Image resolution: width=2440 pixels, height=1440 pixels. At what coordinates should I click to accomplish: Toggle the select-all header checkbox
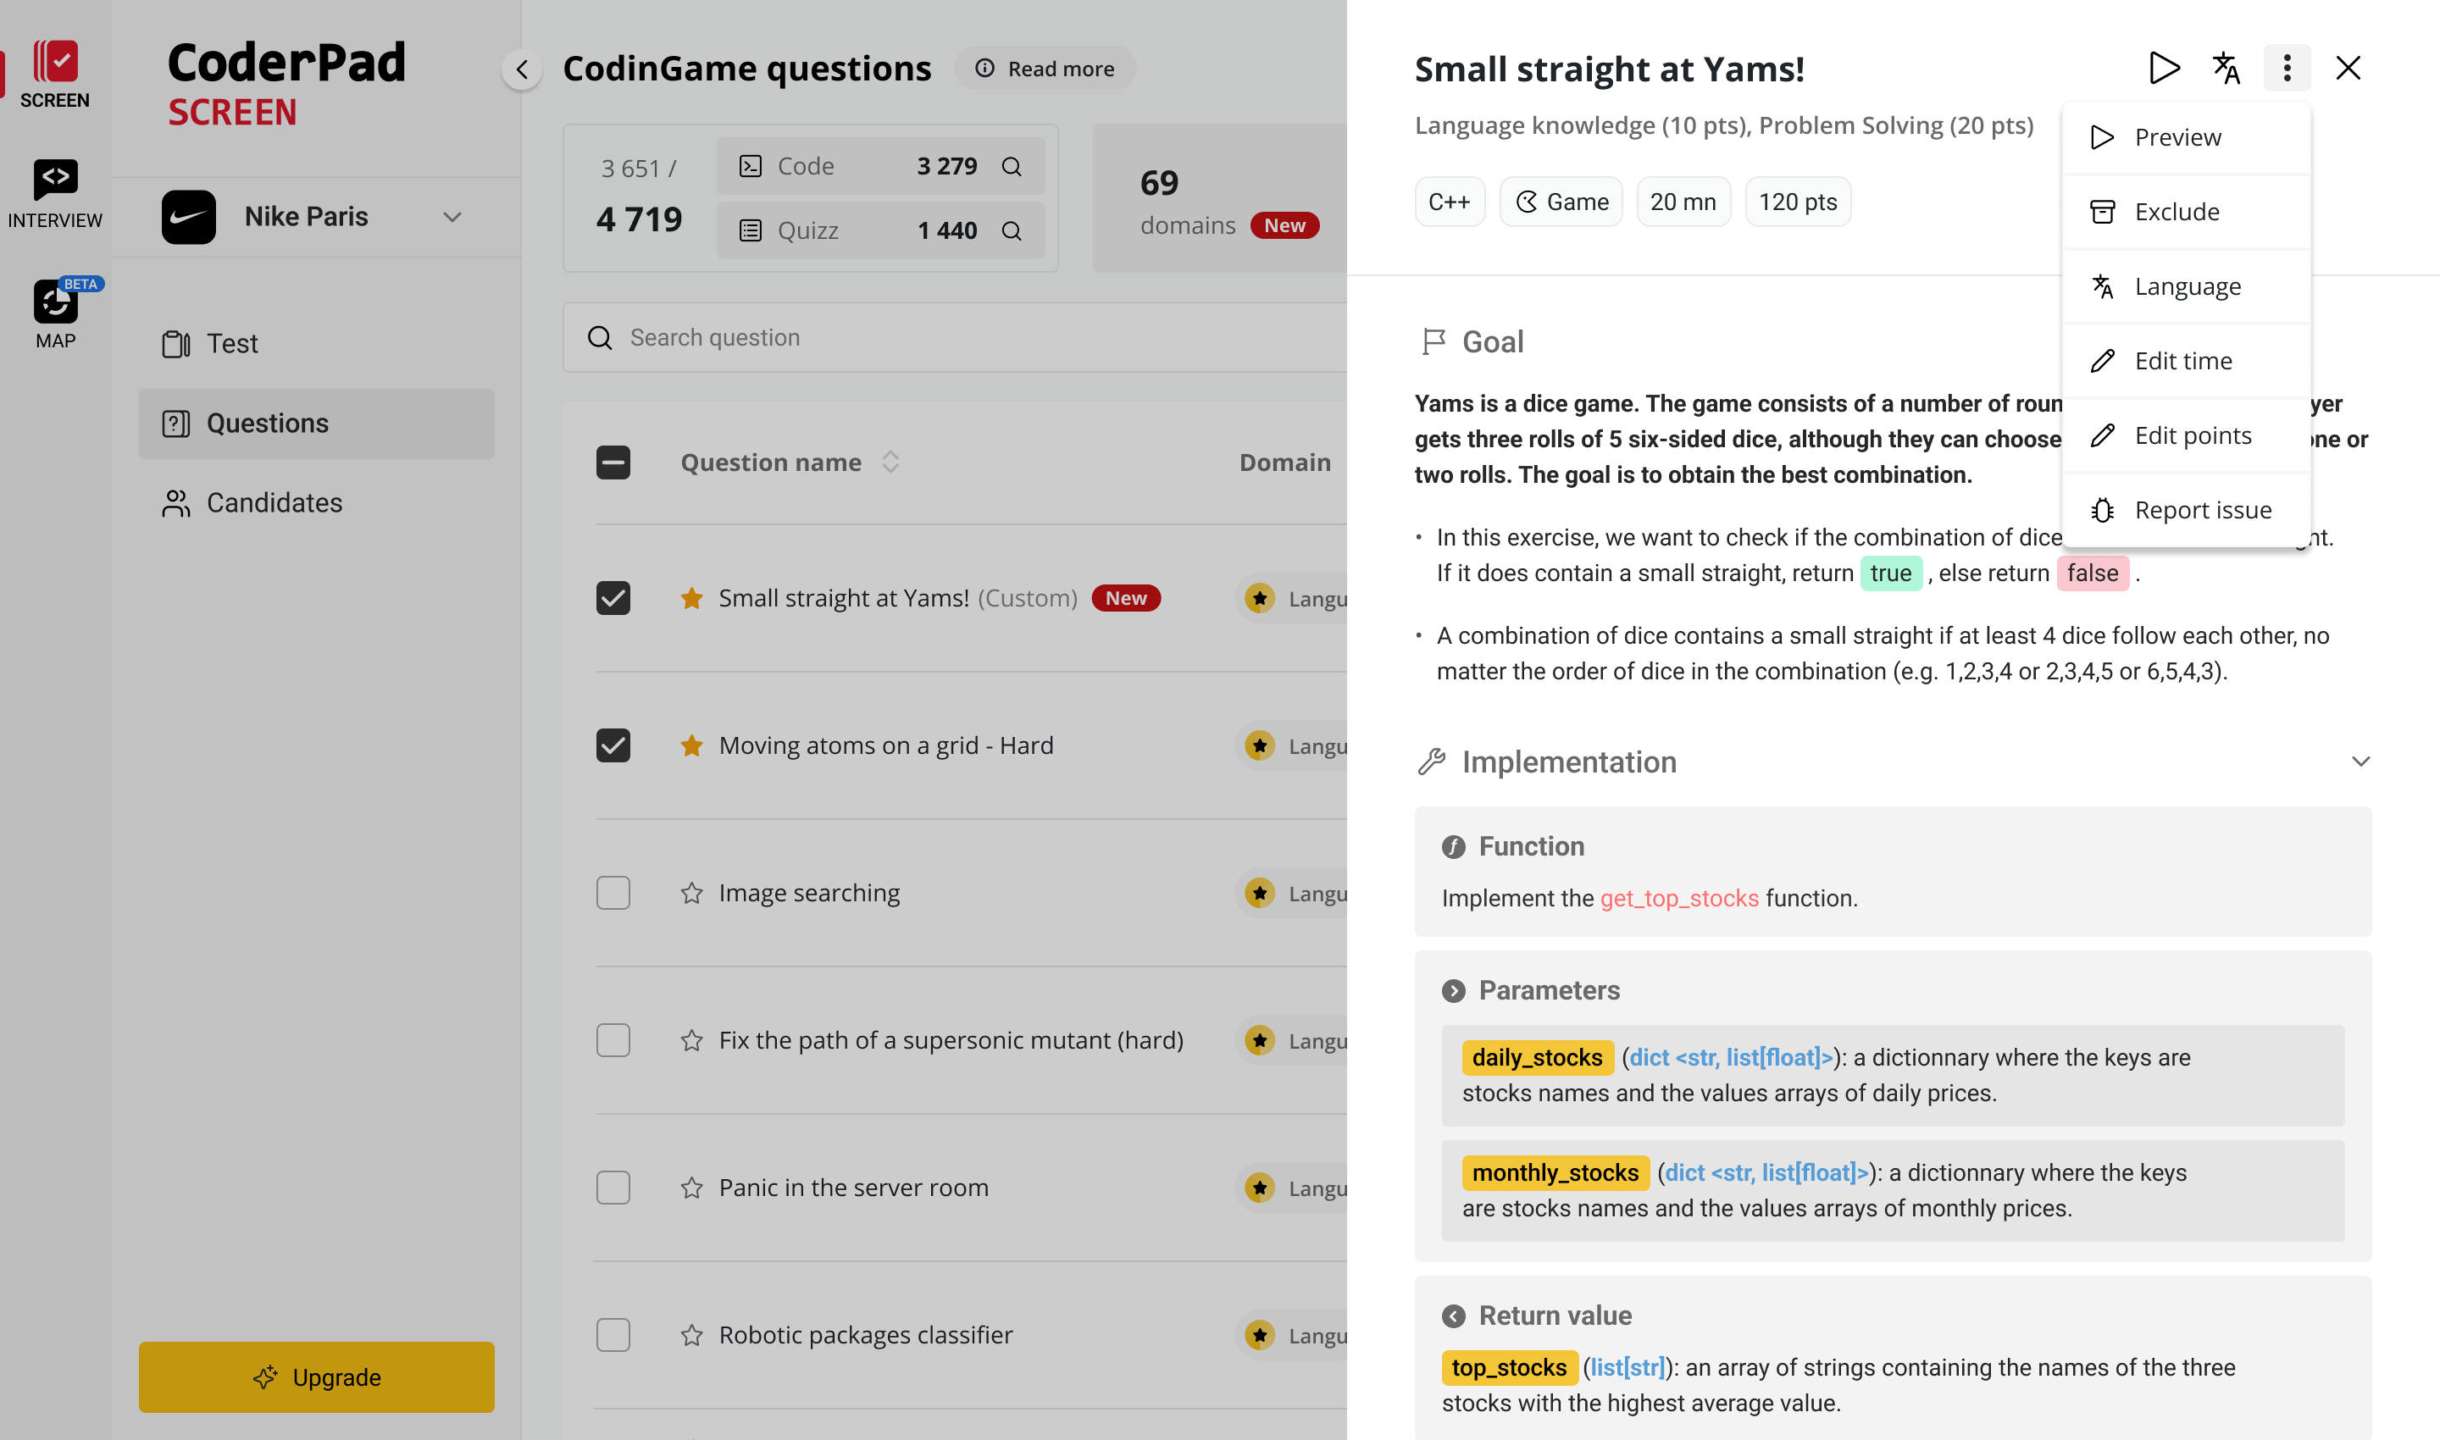613,462
